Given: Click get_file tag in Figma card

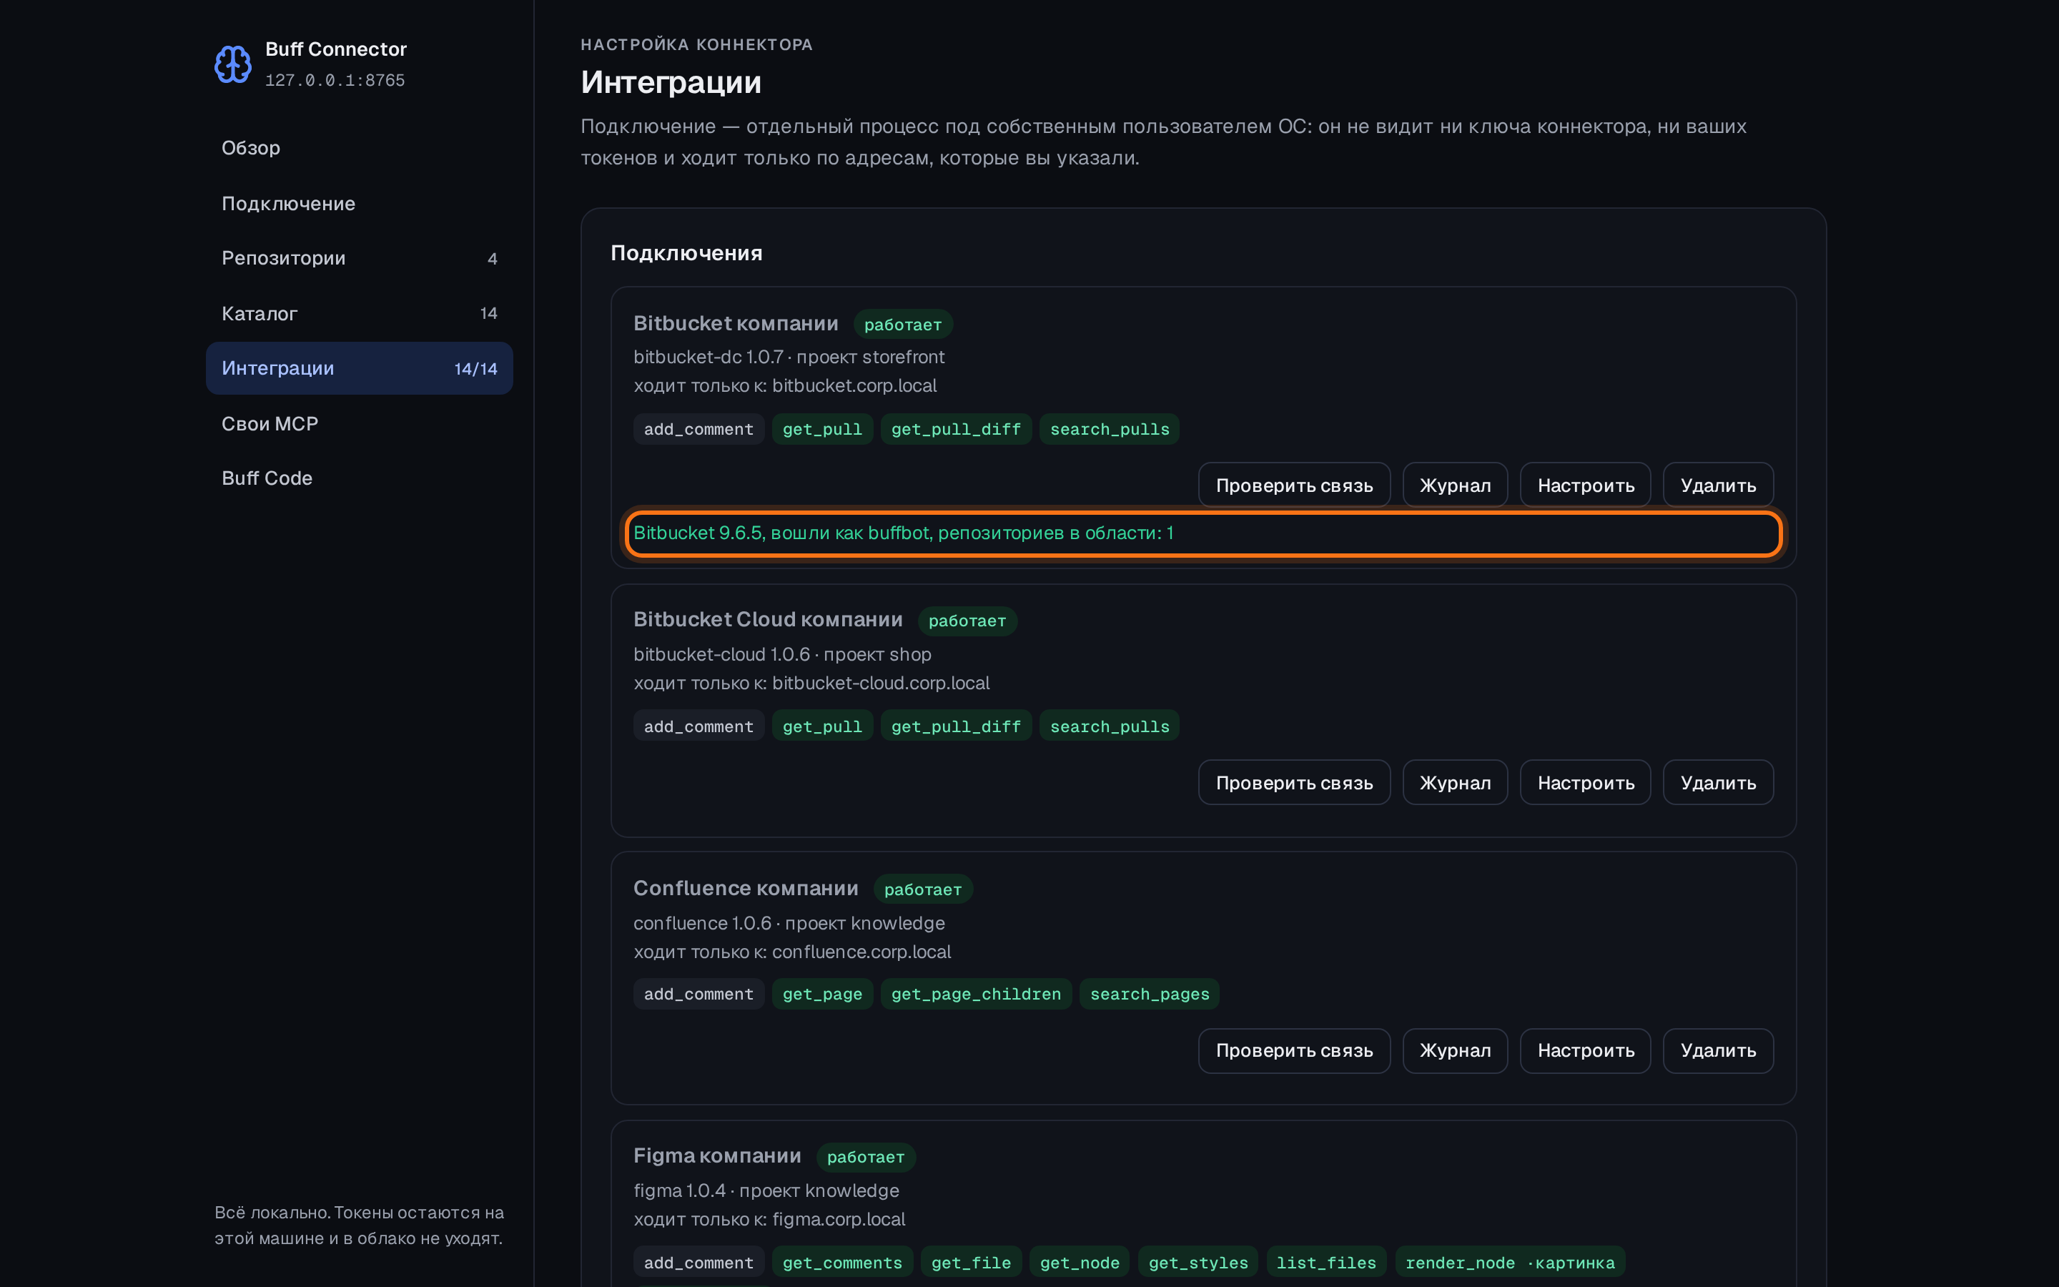Looking at the screenshot, I should click(971, 1262).
